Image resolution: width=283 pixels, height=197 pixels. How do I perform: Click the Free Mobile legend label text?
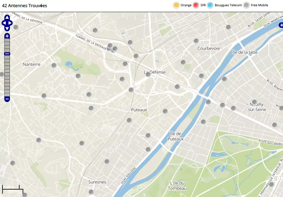[x=259, y=5]
